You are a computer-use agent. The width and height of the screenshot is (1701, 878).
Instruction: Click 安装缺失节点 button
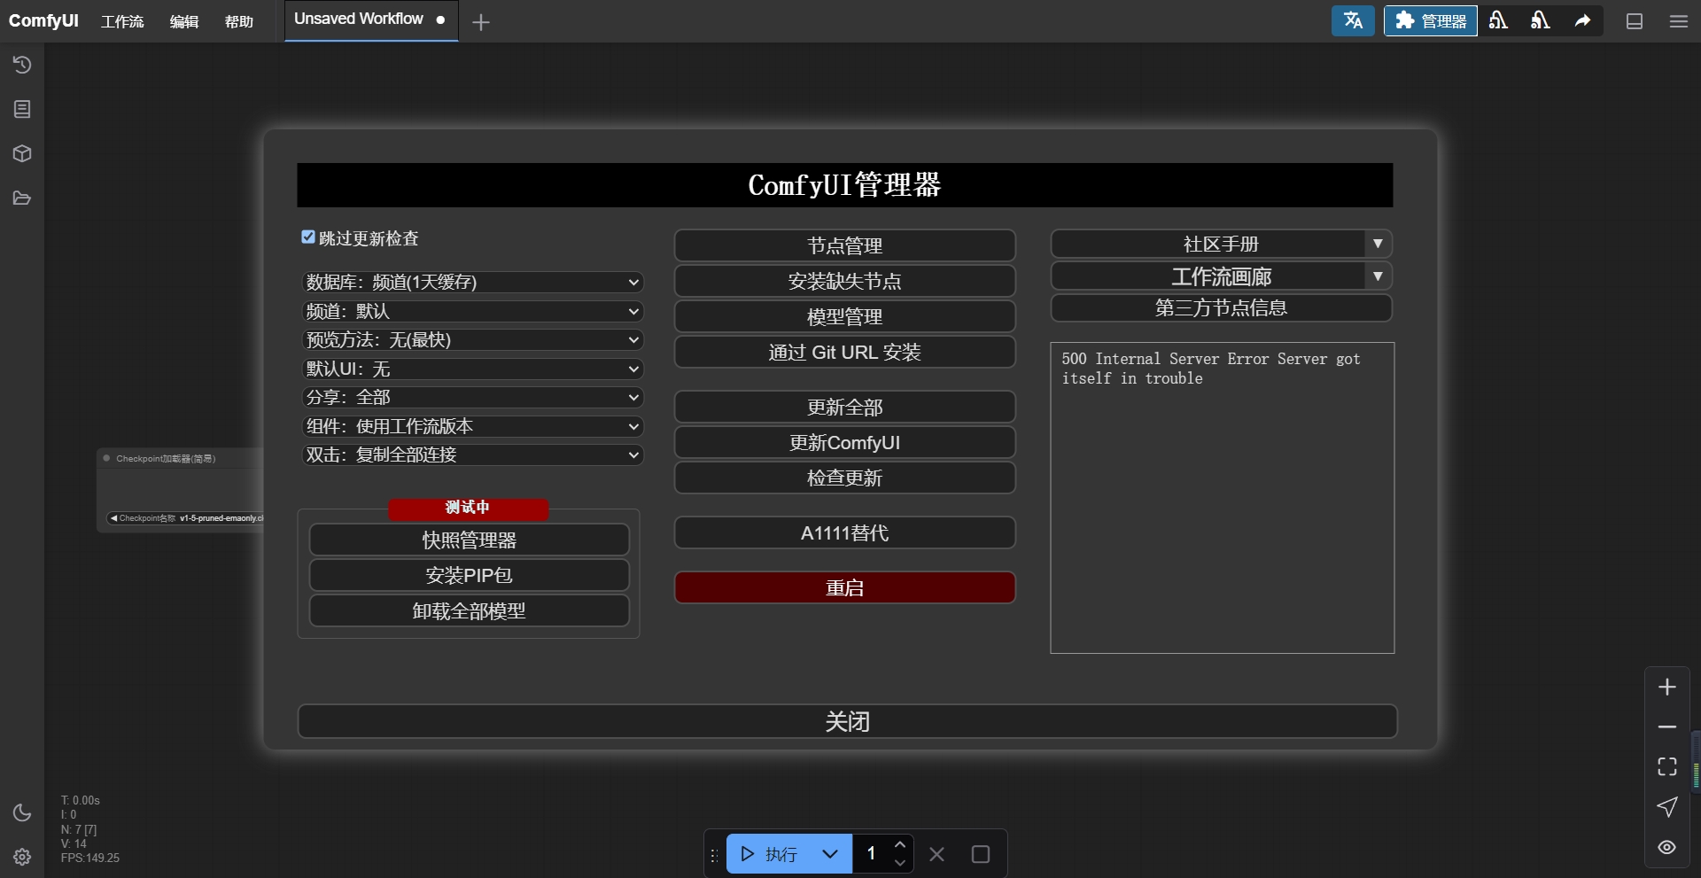(x=845, y=281)
